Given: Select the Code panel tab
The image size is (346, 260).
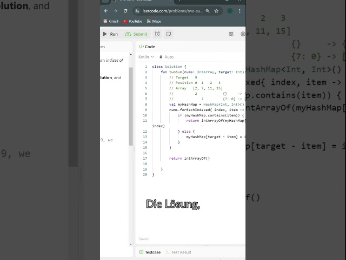Looking at the screenshot, I should [x=147, y=47].
